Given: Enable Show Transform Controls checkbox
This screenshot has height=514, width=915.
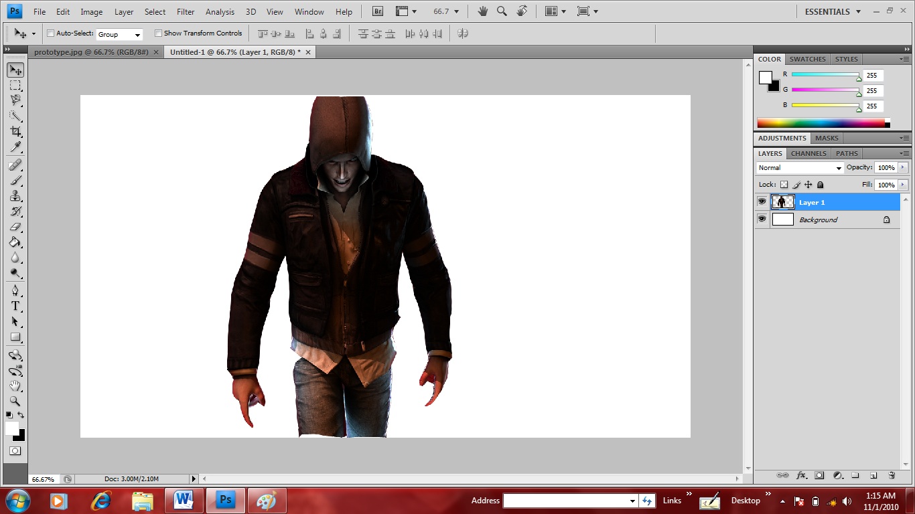Looking at the screenshot, I should tap(158, 33).
